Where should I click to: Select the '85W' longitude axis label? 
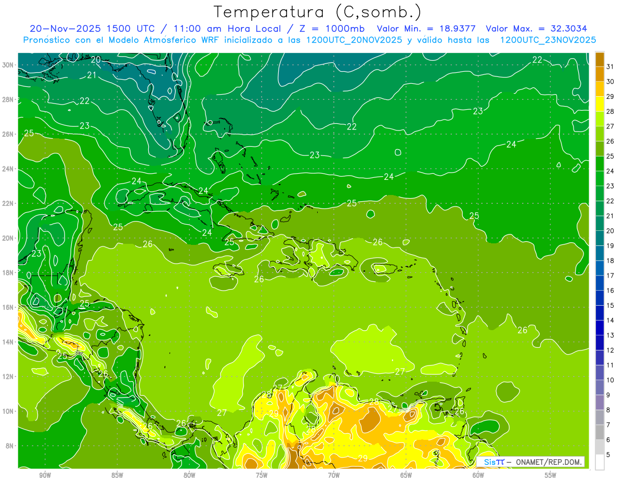tap(118, 475)
